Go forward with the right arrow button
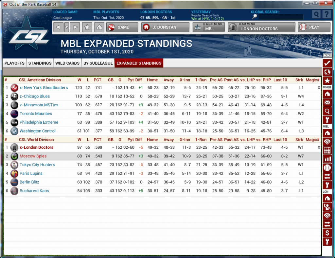The width and height of the screenshot is (335, 258). click(75, 27)
